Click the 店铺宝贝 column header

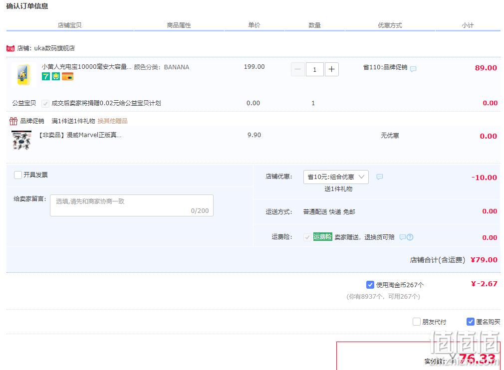(70, 25)
